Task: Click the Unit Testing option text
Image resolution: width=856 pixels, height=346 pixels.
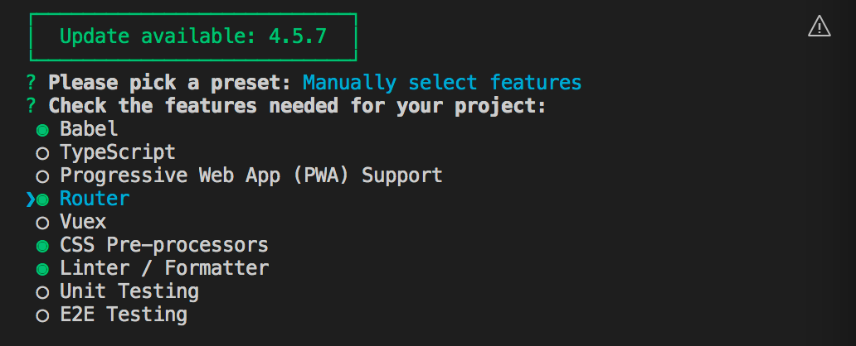Action: [x=129, y=291]
